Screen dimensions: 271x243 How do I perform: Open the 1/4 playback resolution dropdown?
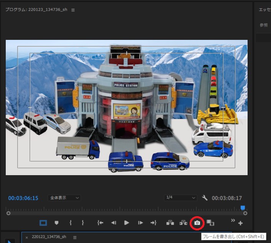(x=180, y=198)
